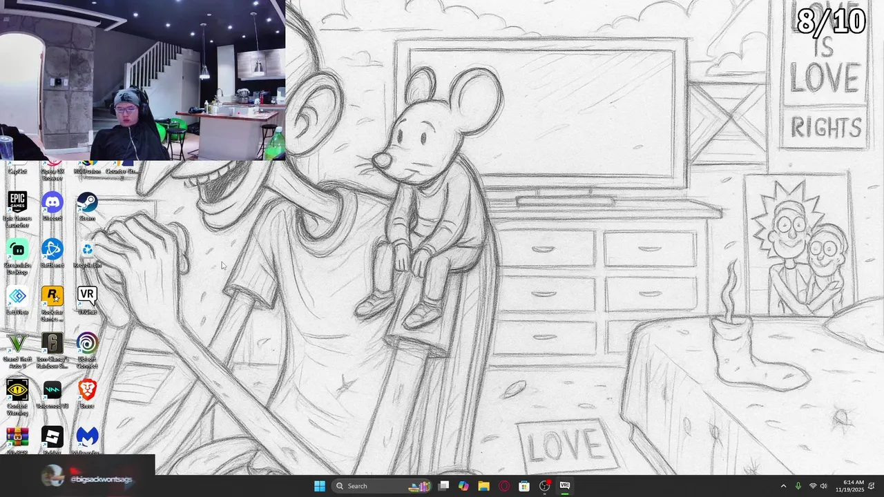Screen dimensions: 884x497
Task: Select Tom Clancy's Rainbow Six shortcut
Action: click(x=52, y=350)
